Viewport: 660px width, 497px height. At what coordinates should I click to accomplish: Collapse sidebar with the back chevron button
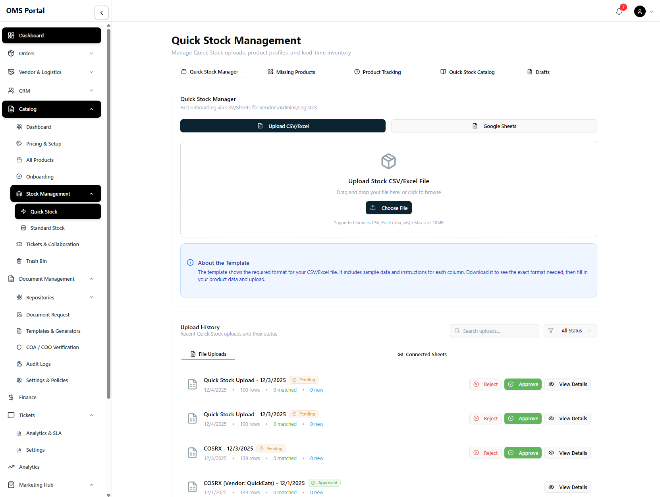click(x=102, y=13)
